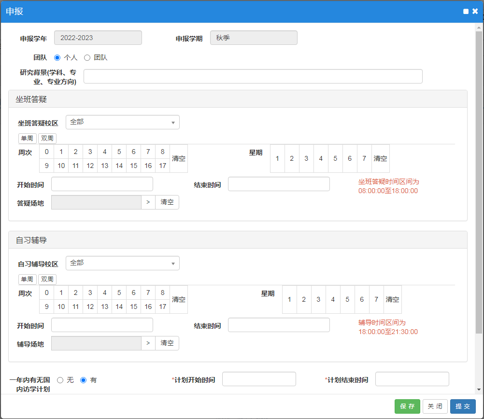The height and width of the screenshot is (419, 484).
Task: Select 个人 radio option
Action: (x=57, y=57)
